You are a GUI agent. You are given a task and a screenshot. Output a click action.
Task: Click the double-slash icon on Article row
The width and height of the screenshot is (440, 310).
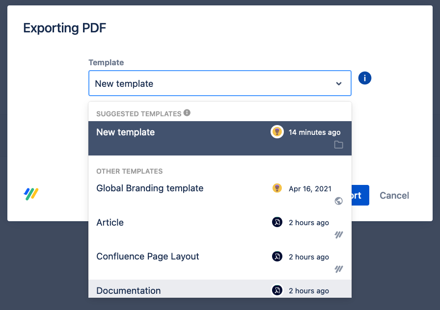point(338,235)
